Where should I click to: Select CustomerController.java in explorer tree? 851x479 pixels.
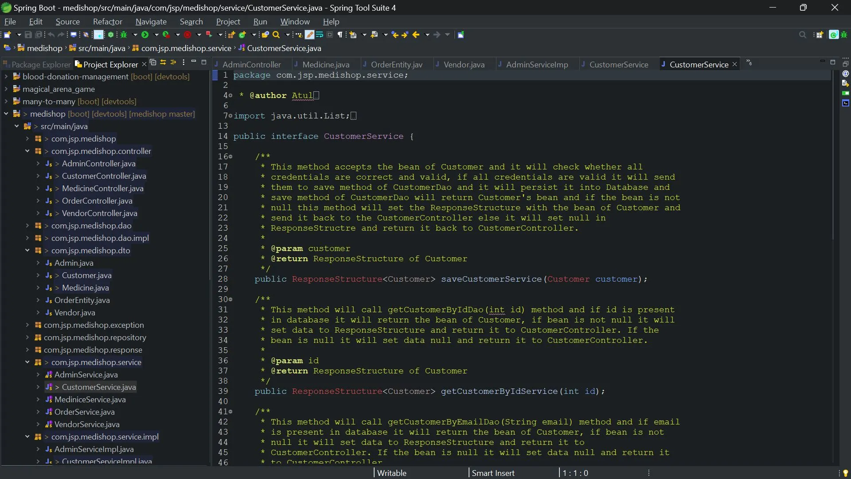[x=104, y=176]
